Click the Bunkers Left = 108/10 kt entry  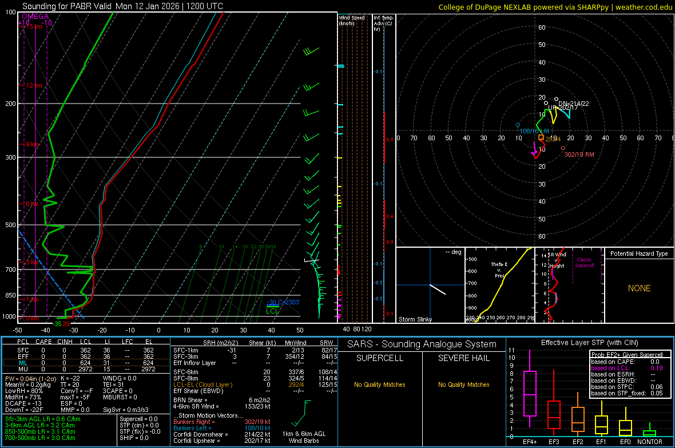(222, 428)
